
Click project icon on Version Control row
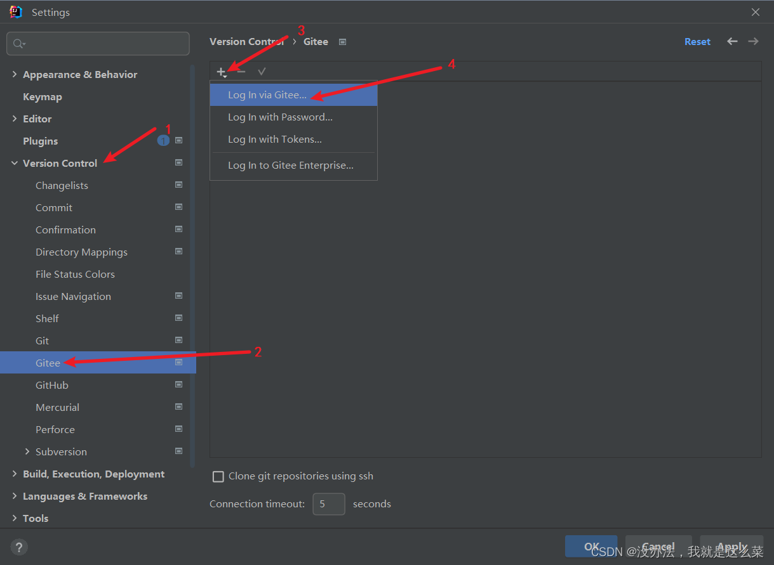click(178, 162)
